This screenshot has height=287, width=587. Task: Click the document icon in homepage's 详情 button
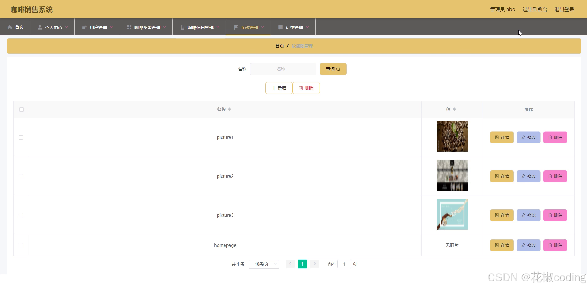497,245
